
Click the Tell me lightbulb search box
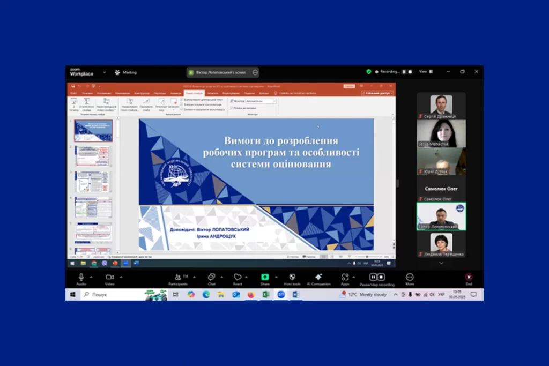[295, 93]
